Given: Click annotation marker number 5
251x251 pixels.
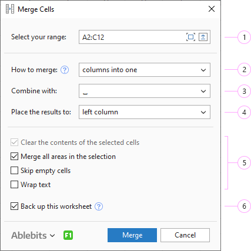Looking at the screenshot, I should click(244, 162).
